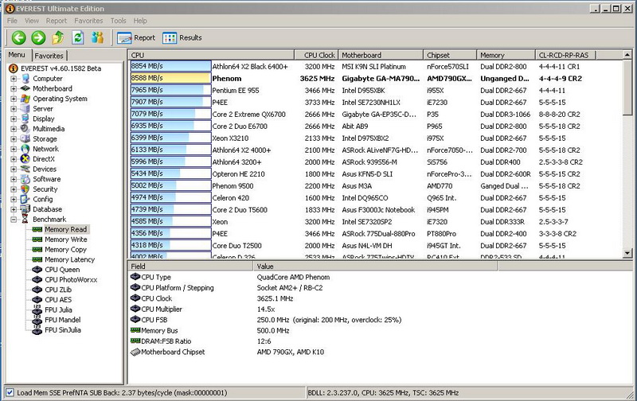Click the results list scroll down arrow
The image size is (637, 401).
click(x=627, y=253)
